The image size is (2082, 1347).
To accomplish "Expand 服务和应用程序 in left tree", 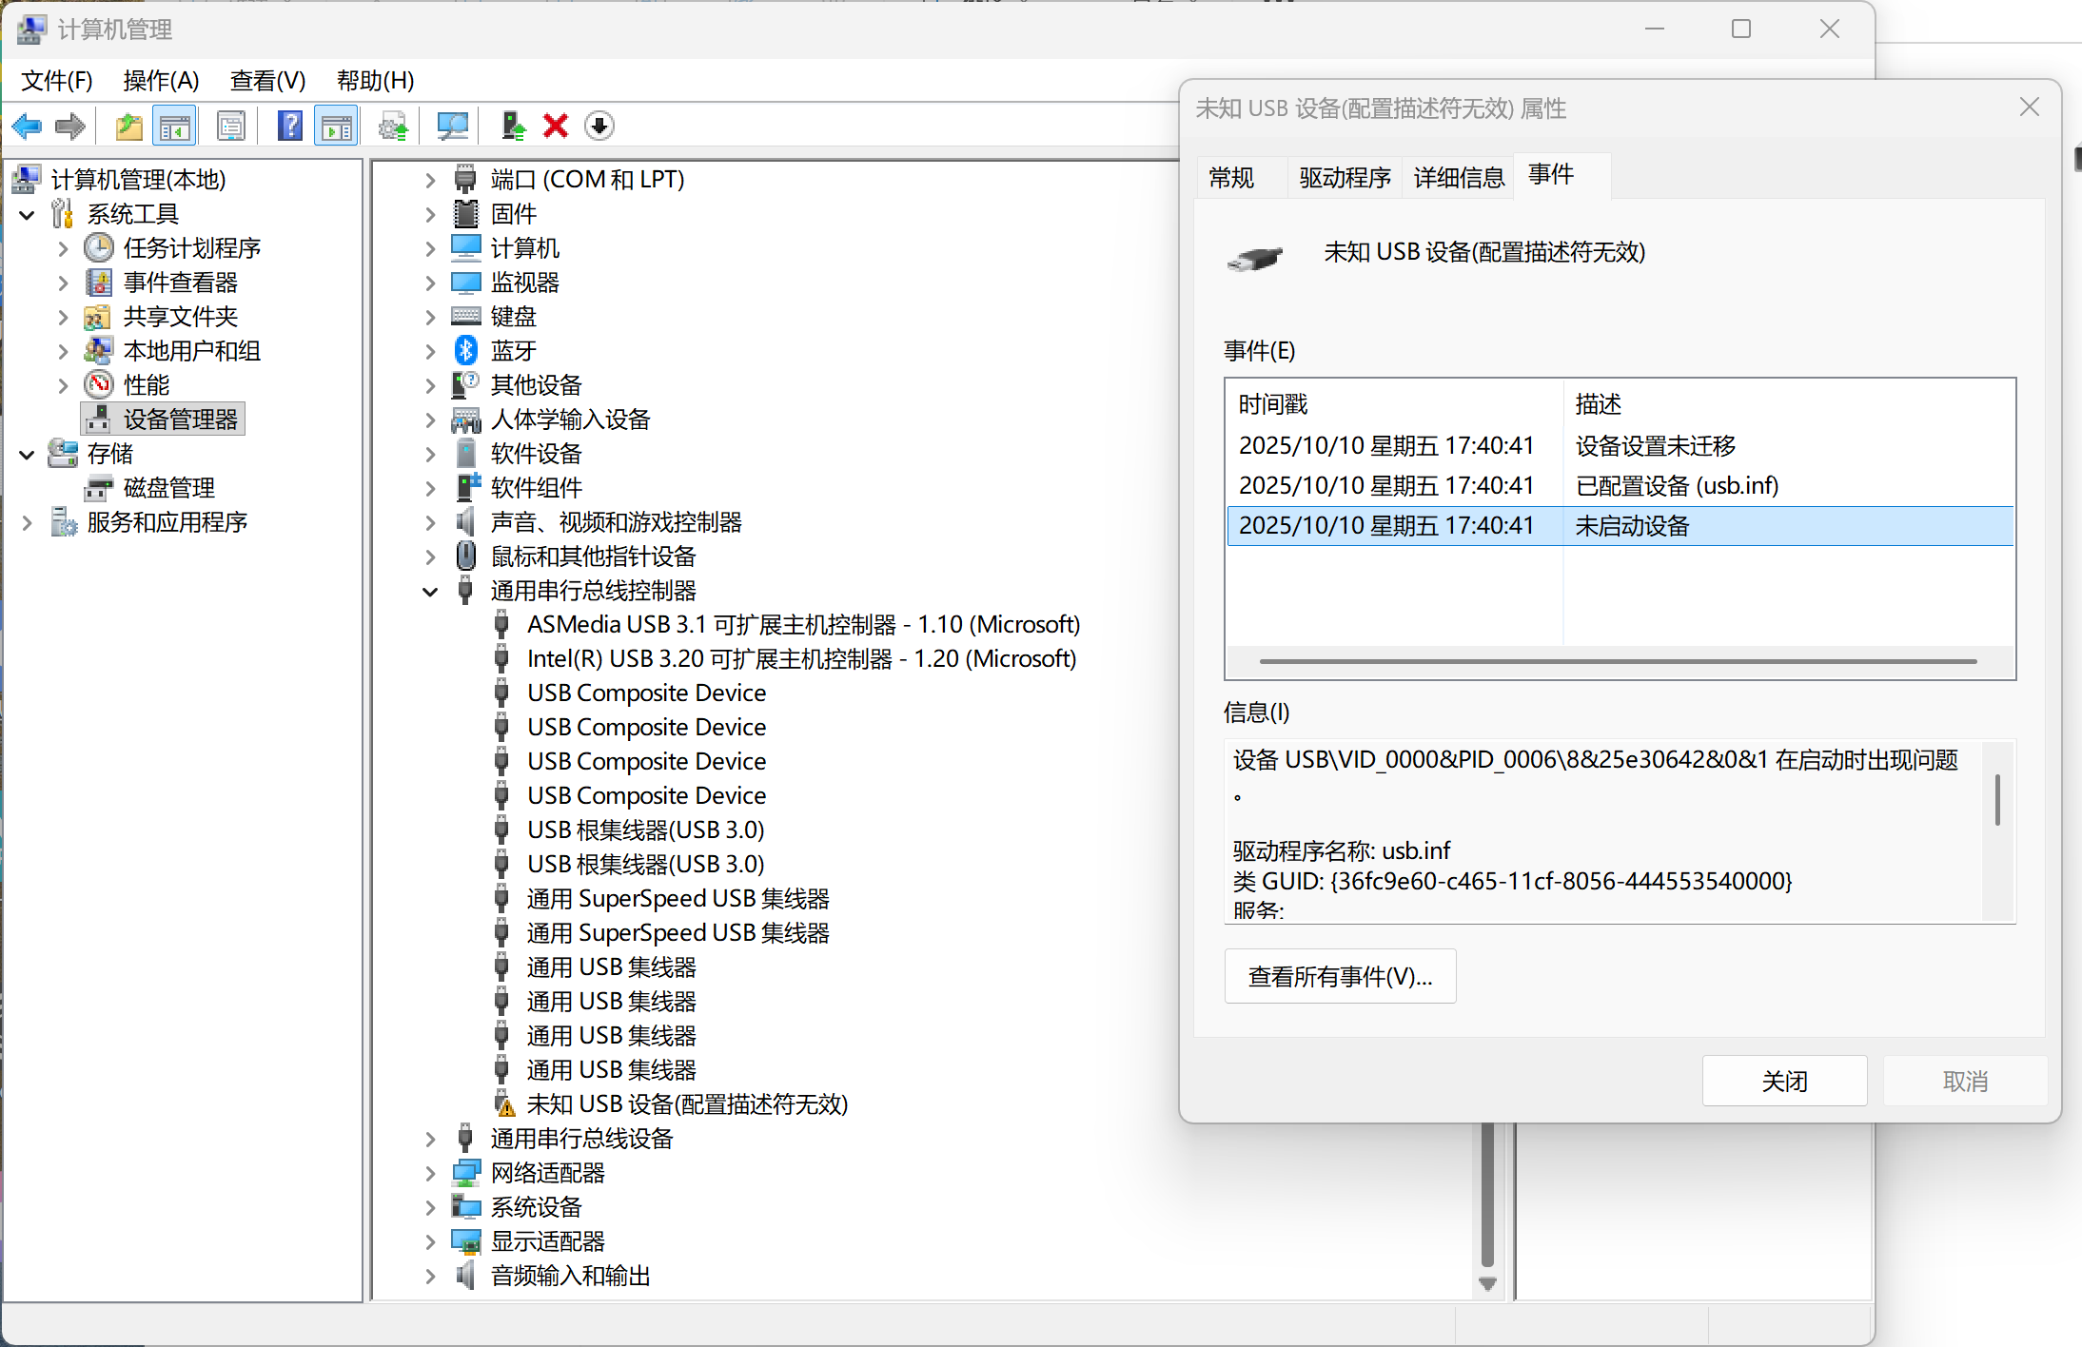I will click(x=28, y=522).
